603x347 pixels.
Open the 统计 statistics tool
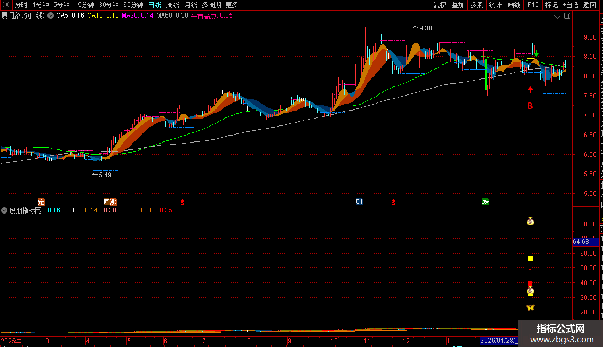tap(495, 5)
